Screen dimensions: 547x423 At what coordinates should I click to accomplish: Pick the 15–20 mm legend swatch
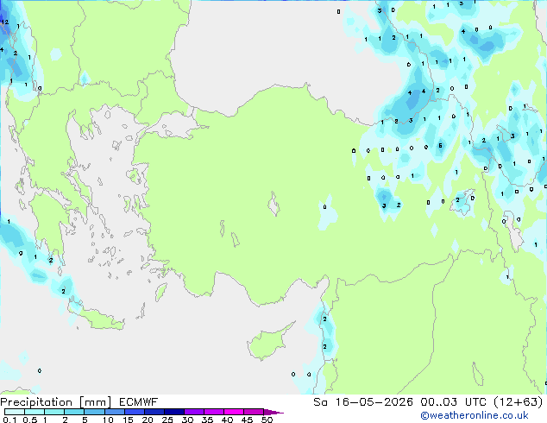coord(135,412)
